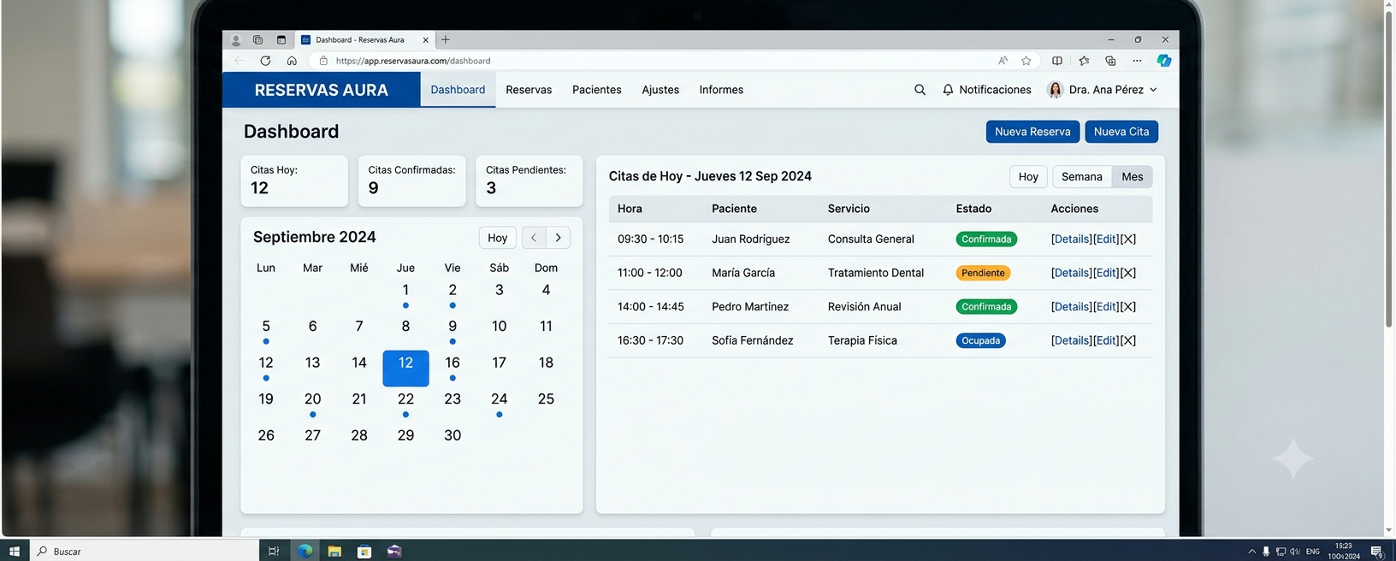Open File Explorer from taskbar

click(x=334, y=552)
